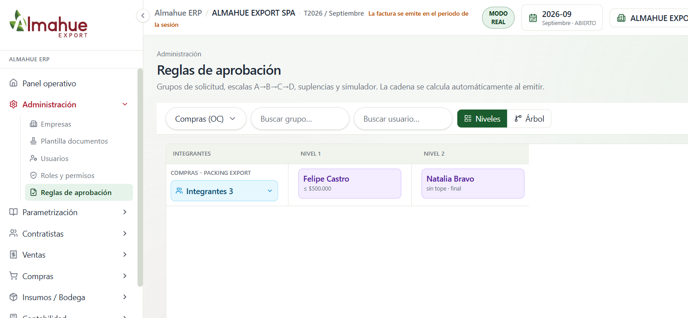The image size is (688, 318).
Task: Click the Panel operativo home icon
Action: coord(13,83)
